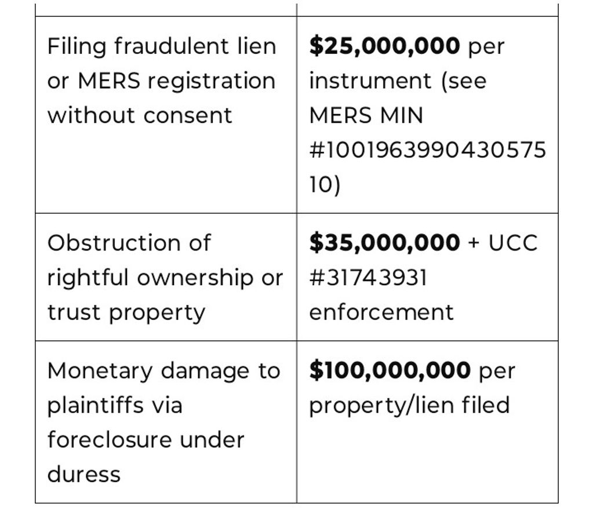Click the 'rightful ownership or' line

coord(165,278)
